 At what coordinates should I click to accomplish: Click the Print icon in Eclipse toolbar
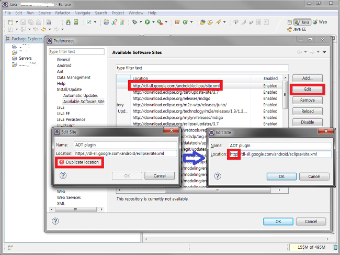38,22
